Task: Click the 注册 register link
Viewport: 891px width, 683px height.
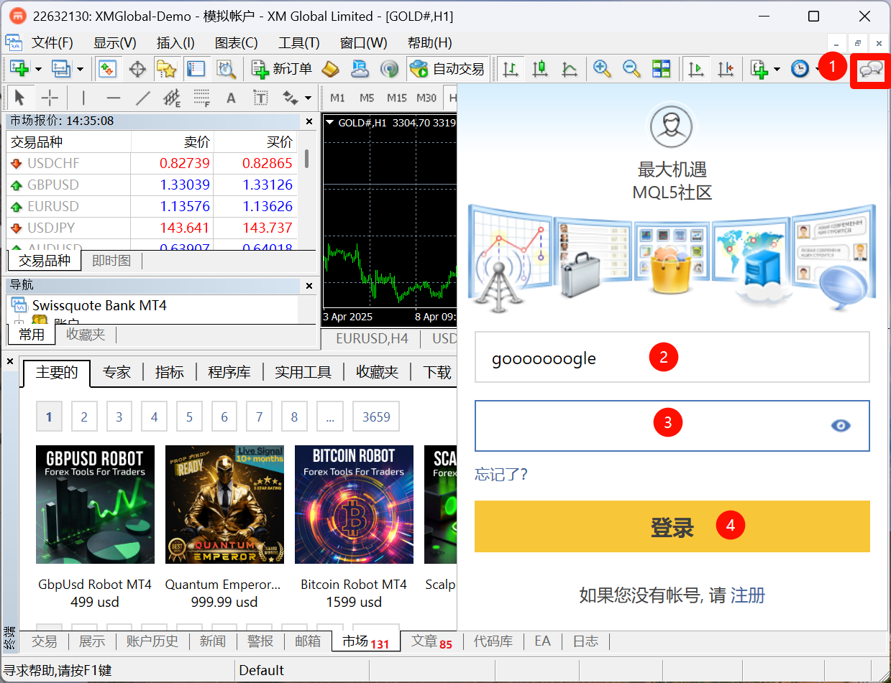Action: point(748,595)
